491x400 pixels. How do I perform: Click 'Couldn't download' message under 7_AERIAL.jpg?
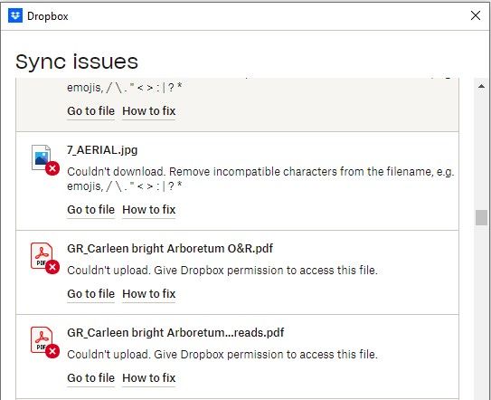(260, 178)
